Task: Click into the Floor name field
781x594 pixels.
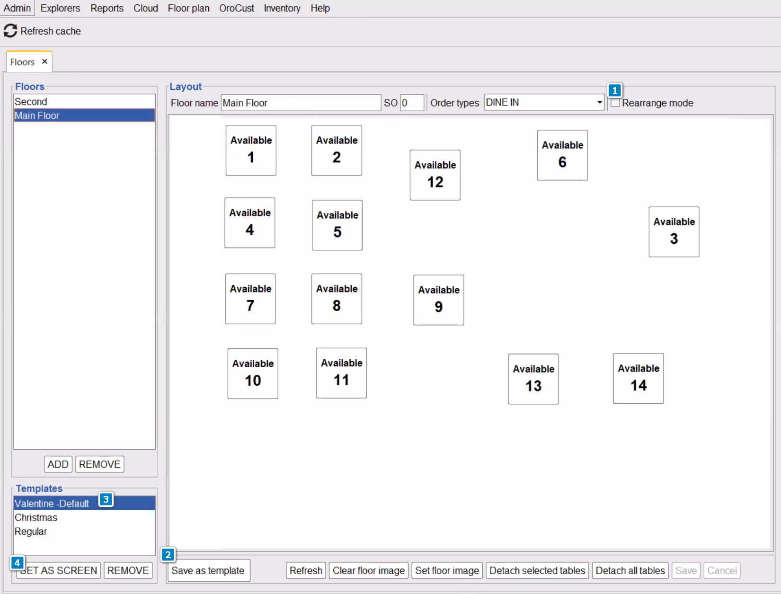Action: (x=301, y=103)
